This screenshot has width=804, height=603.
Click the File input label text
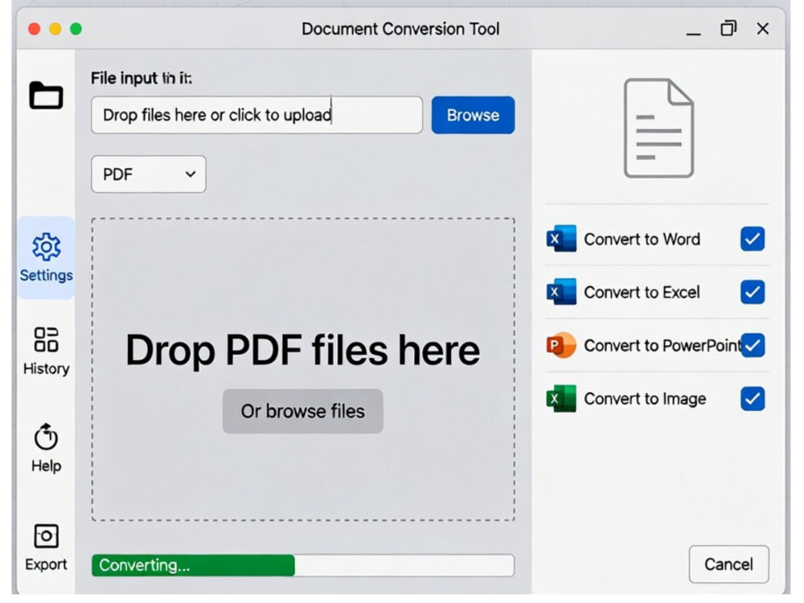tap(142, 78)
